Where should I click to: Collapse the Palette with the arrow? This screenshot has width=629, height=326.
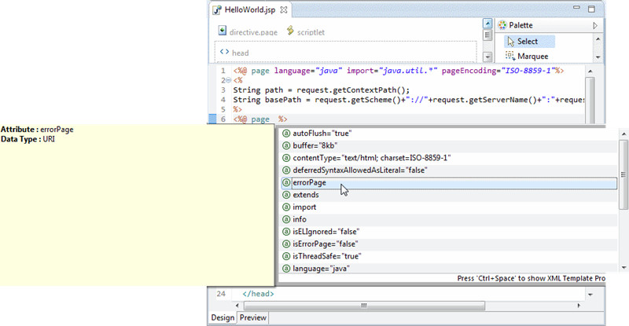tap(595, 26)
